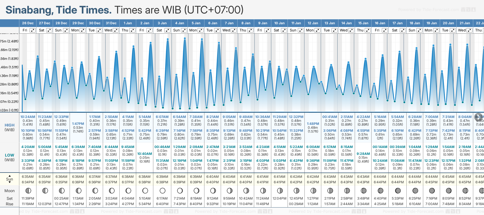Viewport: 484px width, 215px height.
Task: Click the expand icon for Mon 5 Jan
Action: (201, 30)
